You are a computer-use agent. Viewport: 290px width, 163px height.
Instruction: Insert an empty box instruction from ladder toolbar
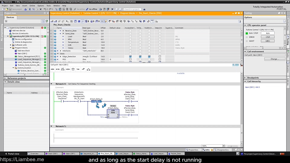pos(73,69)
